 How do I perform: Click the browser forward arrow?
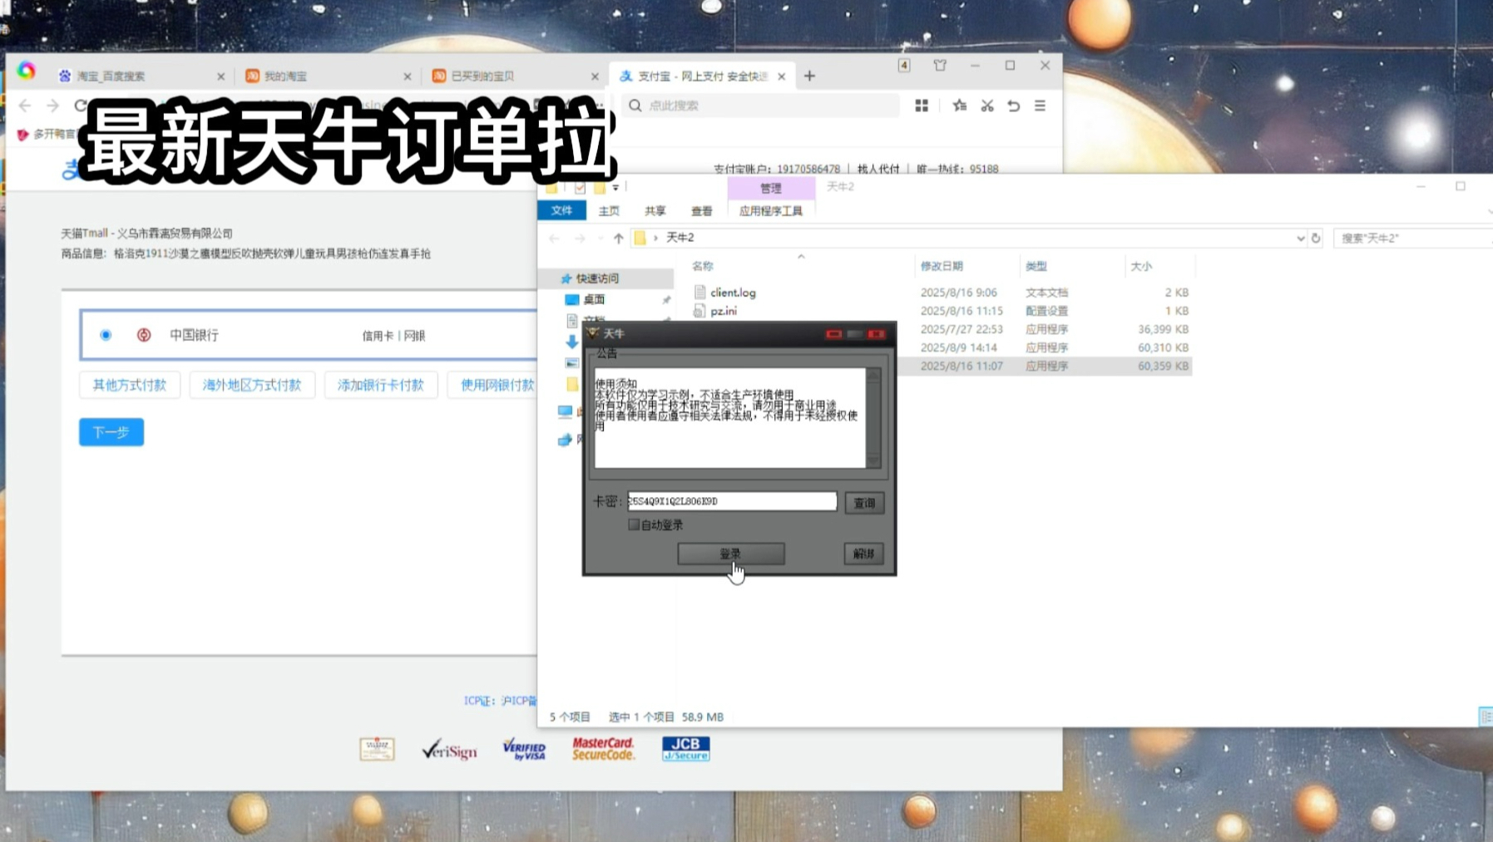click(53, 106)
